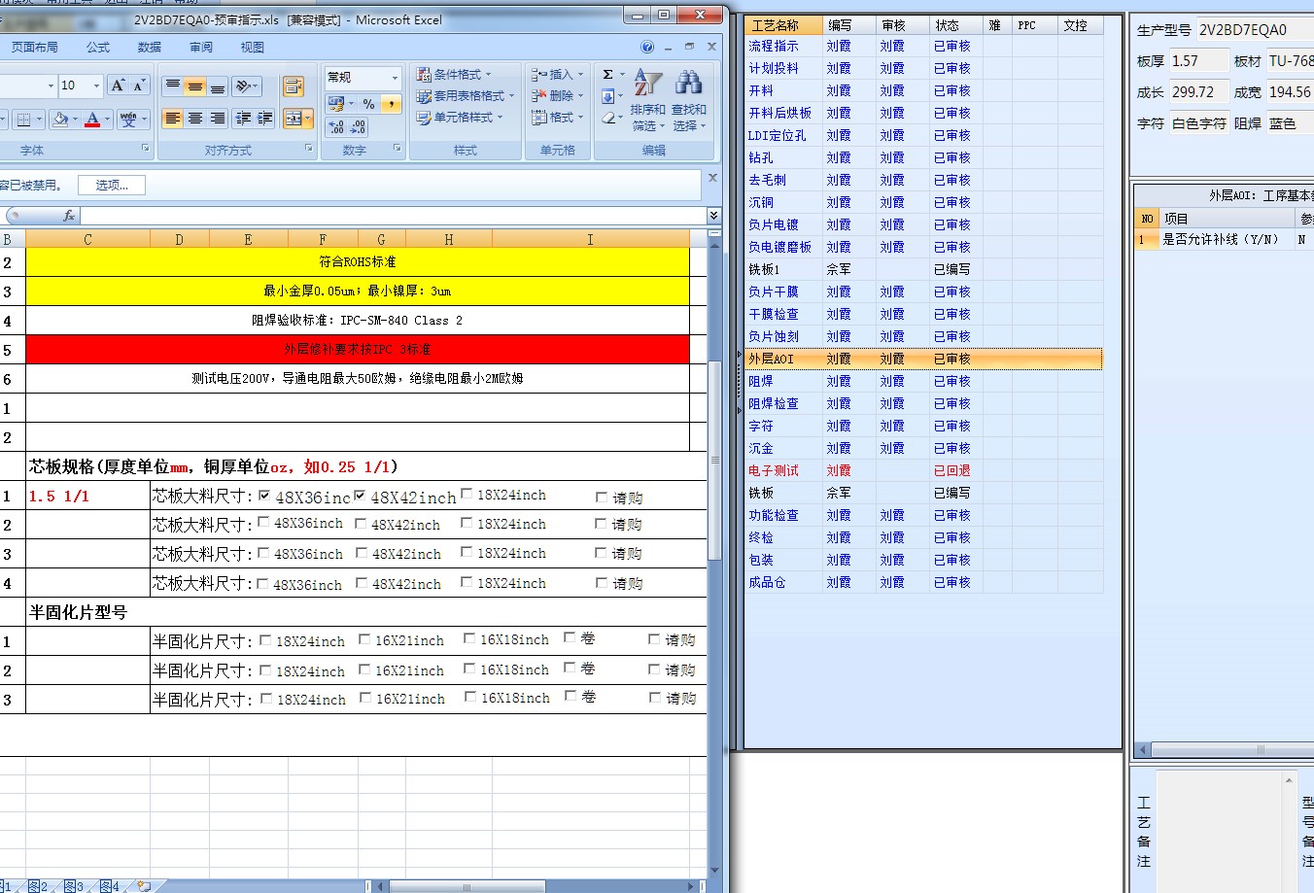Screen dimensions: 1314x893
Task: Apply top vertical alignment
Action: coord(173,86)
